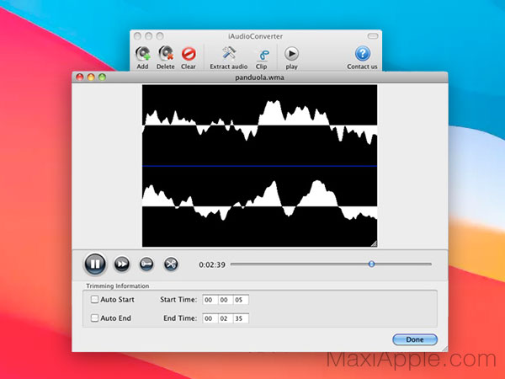The image size is (505, 379).
Task: Click the End Time hours field
Action: click(x=210, y=318)
